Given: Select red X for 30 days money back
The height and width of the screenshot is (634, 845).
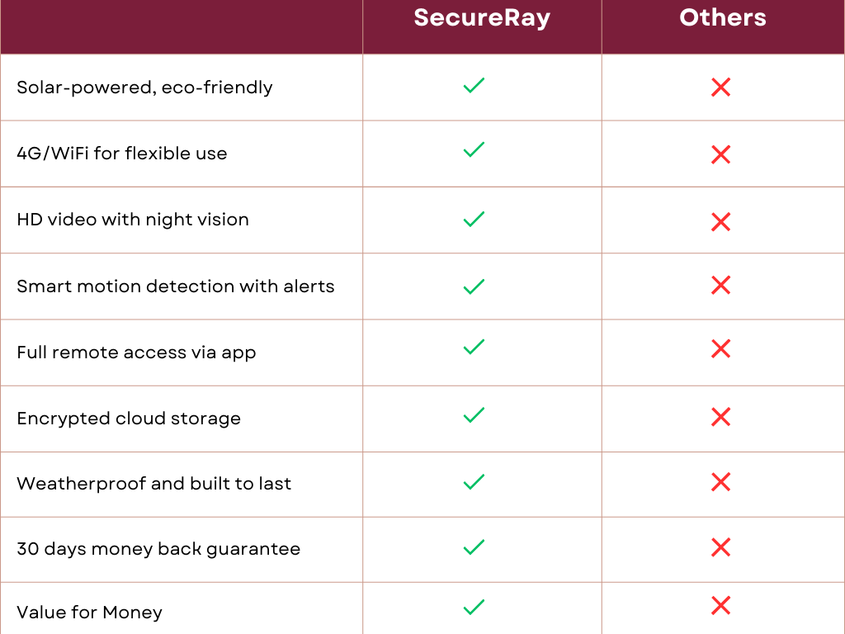Looking at the screenshot, I should (720, 547).
